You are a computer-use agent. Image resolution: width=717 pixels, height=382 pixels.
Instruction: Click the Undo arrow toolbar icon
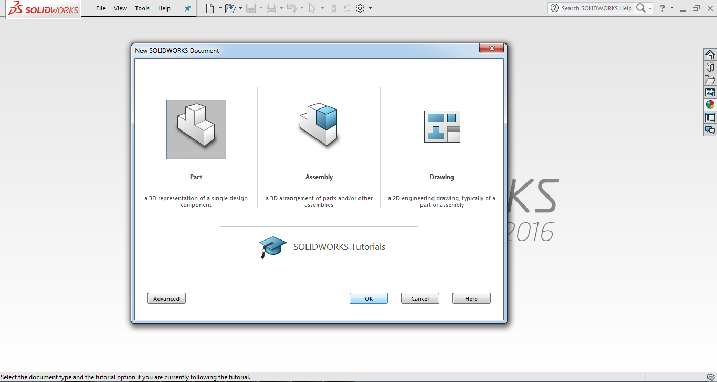coord(292,8)
